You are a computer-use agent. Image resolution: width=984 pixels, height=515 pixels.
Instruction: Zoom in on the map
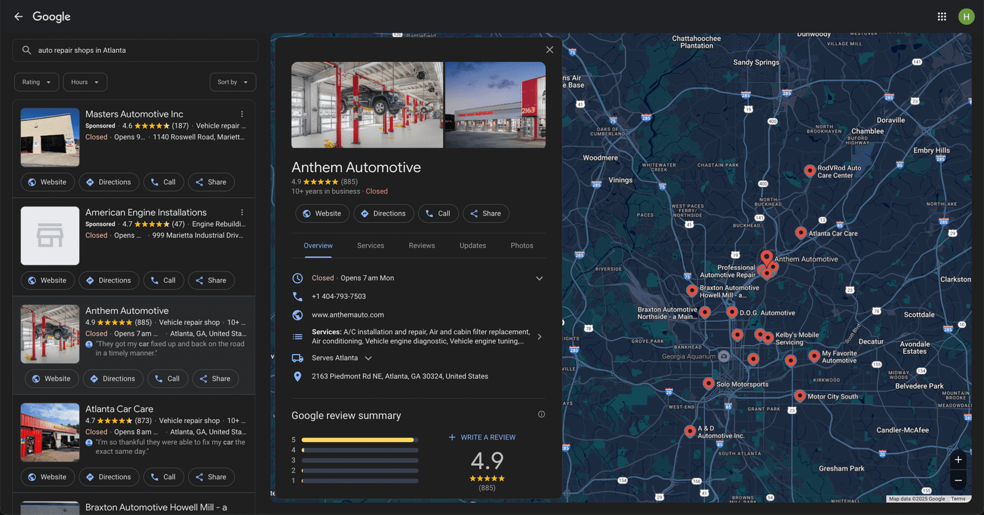[958, 460]
